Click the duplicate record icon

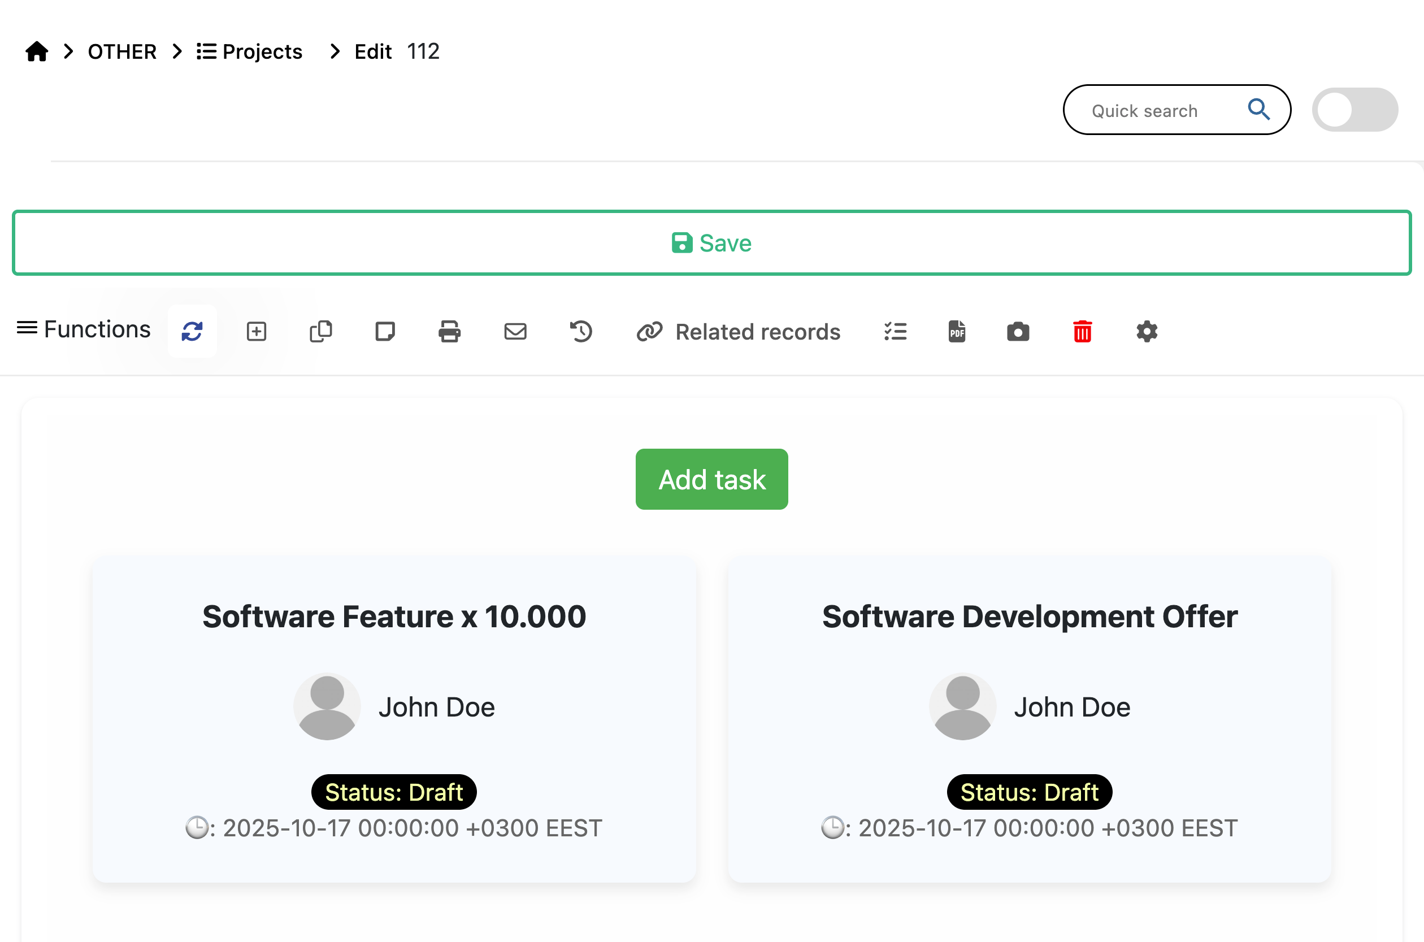(x=321, y=331)
